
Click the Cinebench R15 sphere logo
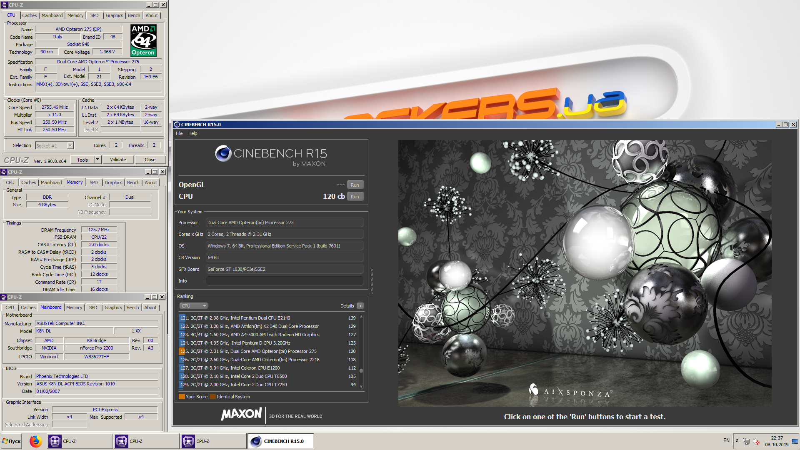coord(223,153)
